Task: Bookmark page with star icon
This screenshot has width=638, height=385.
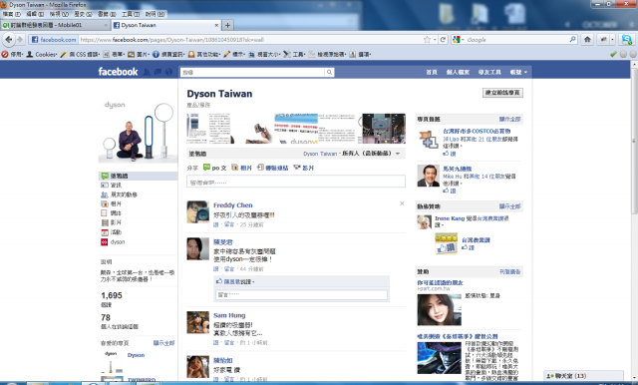Action: pos(427,40)
